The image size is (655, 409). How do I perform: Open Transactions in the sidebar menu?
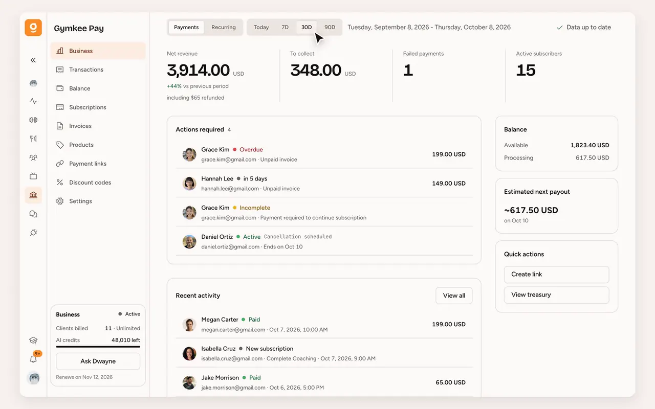coord(98,70)
